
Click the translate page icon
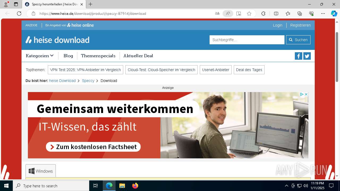[x=217, y=14]
